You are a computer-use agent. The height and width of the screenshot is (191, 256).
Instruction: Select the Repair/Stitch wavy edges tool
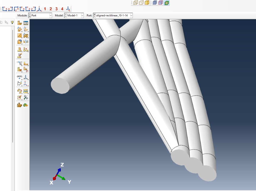[26, 91]
